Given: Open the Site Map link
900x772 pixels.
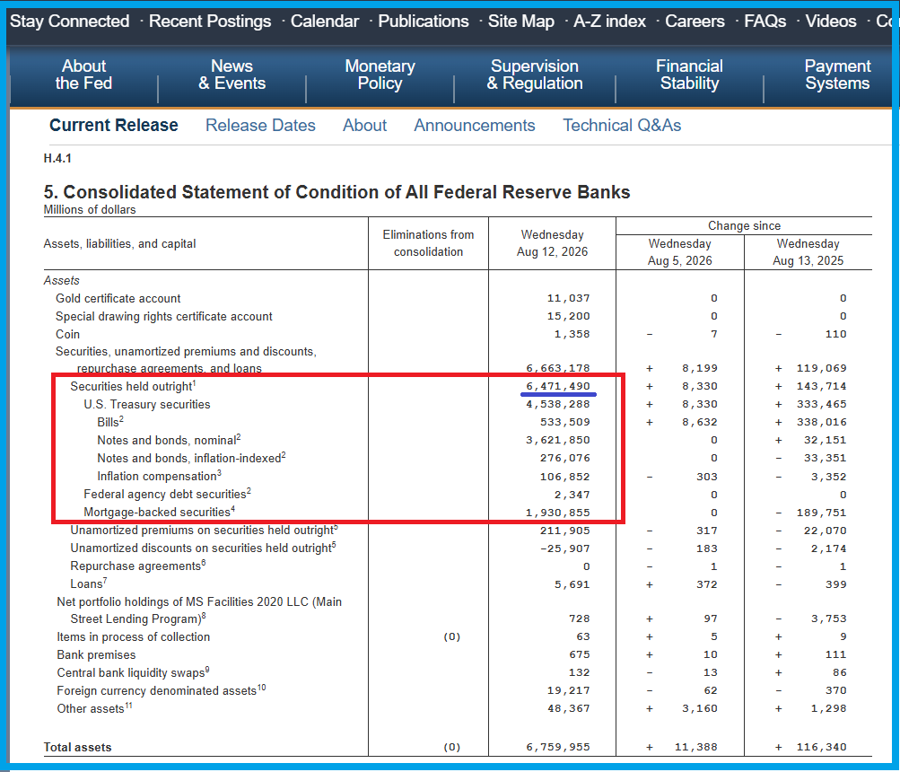Looking at the screenshot, I should tap(521, 22).
